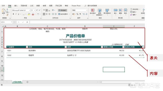
Task: Click the decrease indent icon
Action: (x=53, y=14)
